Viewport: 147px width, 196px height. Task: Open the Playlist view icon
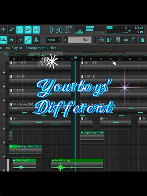[101, 40]
